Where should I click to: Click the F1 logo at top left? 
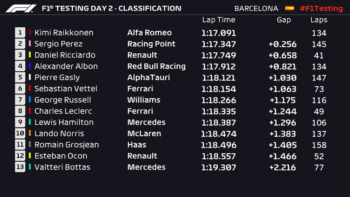(21, 8)
